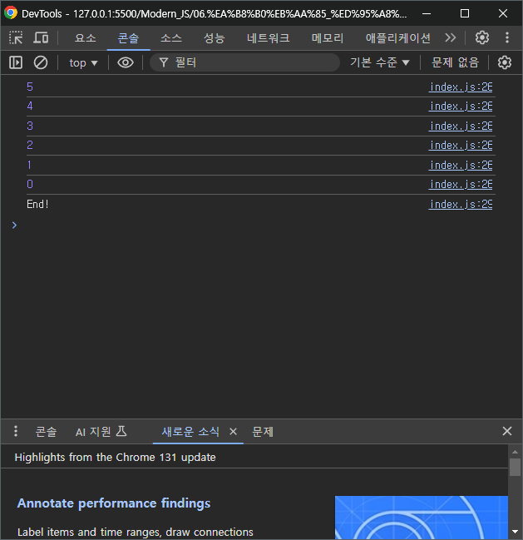This screenshot has width=523, height=540.
Task: Maximize the DevTools window
Action: coord(465,14)
